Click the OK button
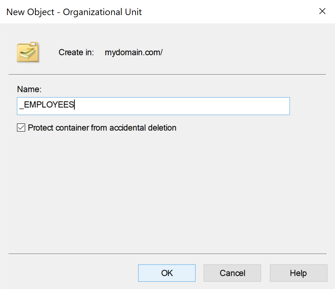This screenshot has width=335, height=289. (x=167, y=273)
